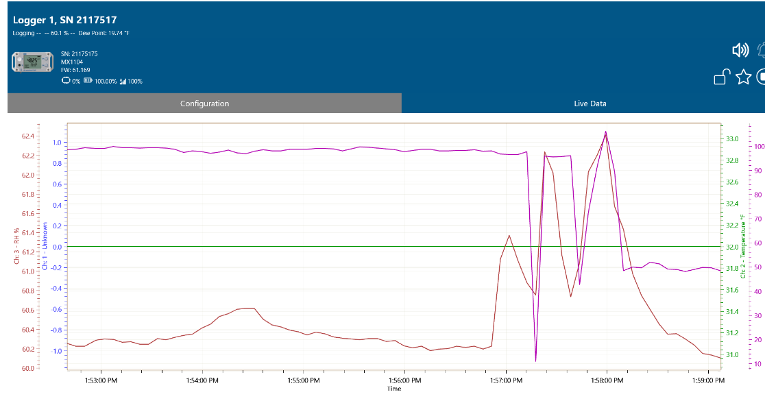Select the Ch: 1 - Unknown axis label

[x=45, y=245]
